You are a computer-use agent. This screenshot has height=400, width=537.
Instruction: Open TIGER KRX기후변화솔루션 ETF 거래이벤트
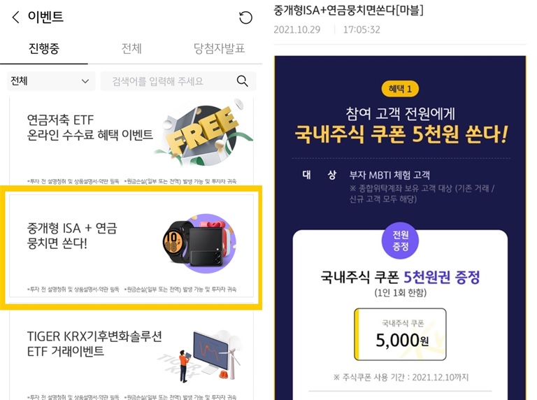[131, 356]
